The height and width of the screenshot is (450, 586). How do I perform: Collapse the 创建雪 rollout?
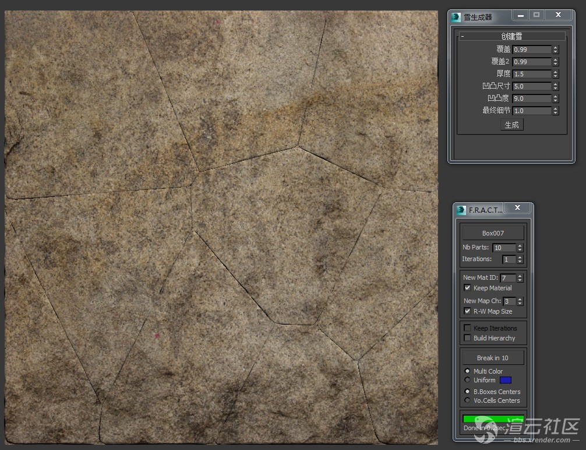(463, 36)
